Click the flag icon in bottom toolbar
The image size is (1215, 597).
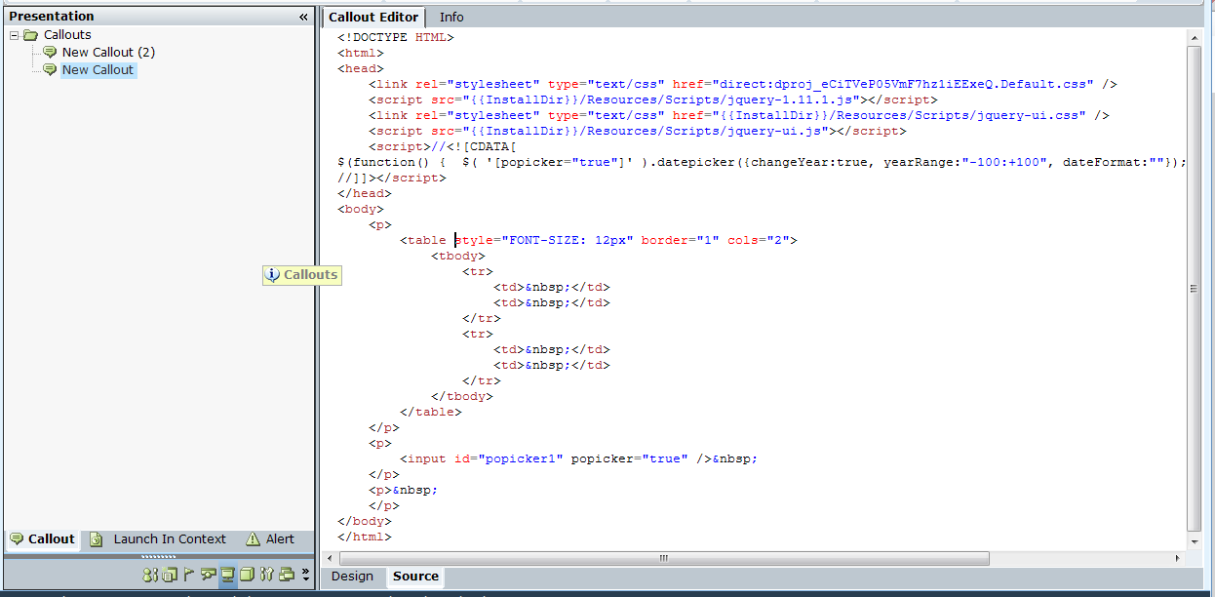pyautogui.click(x=189, y=575)
